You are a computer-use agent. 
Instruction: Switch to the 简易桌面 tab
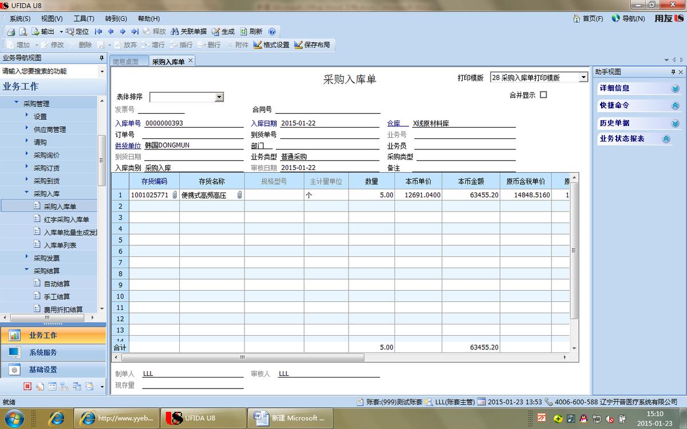127,61
